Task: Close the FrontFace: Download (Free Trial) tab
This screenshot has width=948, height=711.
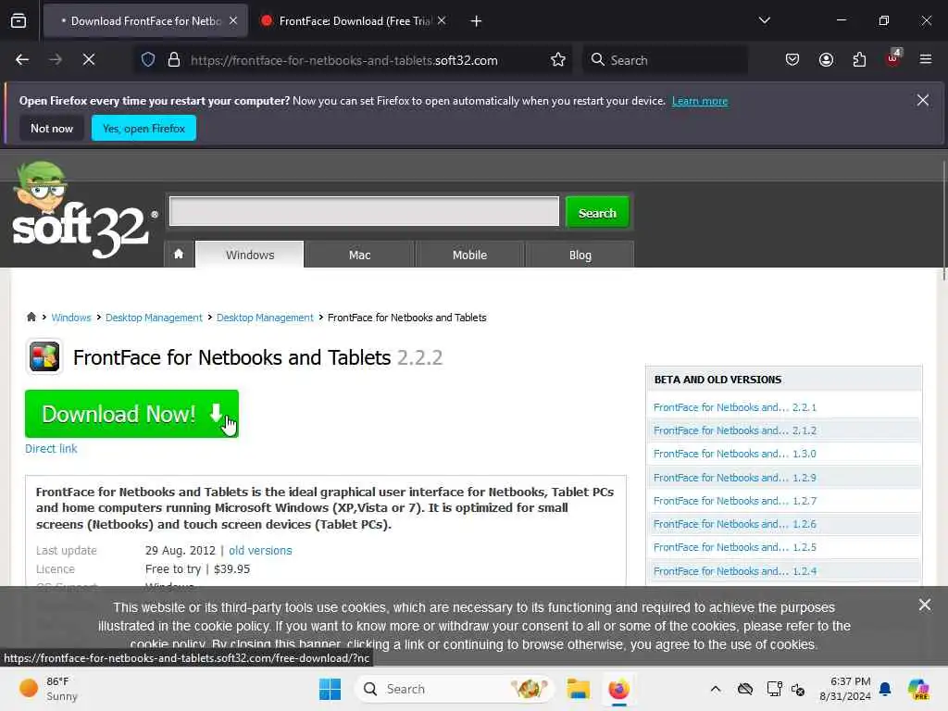Action: pyautogui.click(x=442, y=20)
